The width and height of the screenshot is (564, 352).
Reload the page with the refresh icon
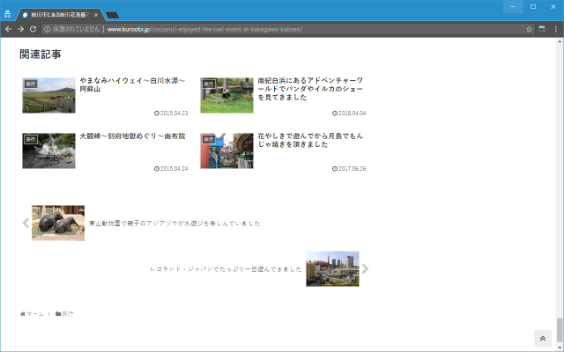pos(33,29)
